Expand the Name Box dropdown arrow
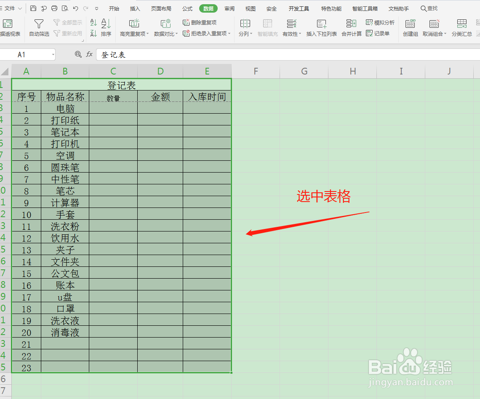Screen dimensions: 480x399 tap(53, 54)
